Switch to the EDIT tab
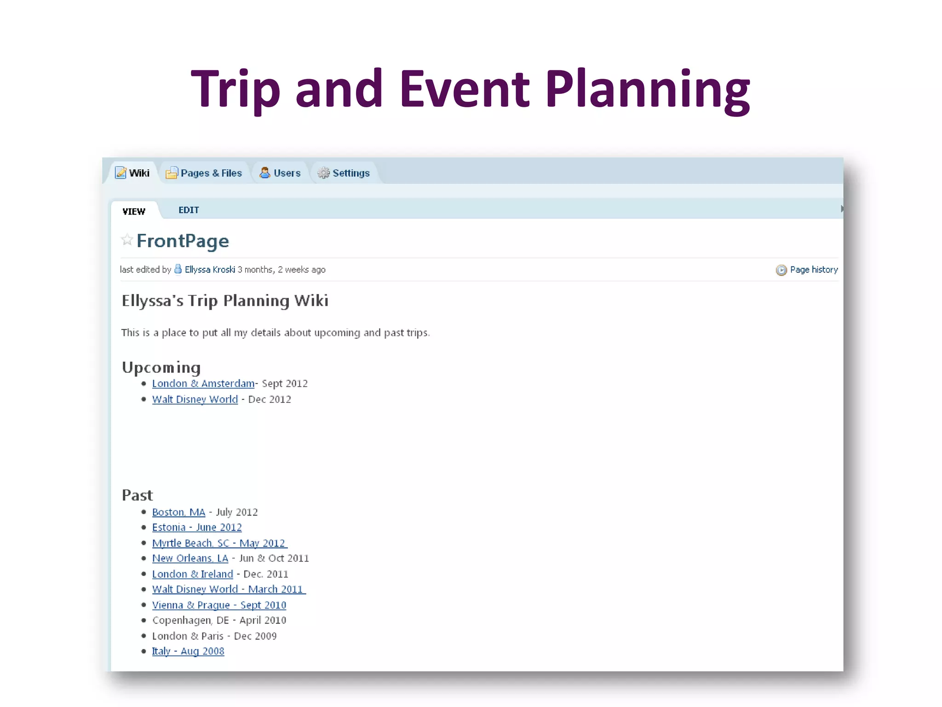Image resolution: width=942 pixels, height=707 pixels. click(189, 210)
